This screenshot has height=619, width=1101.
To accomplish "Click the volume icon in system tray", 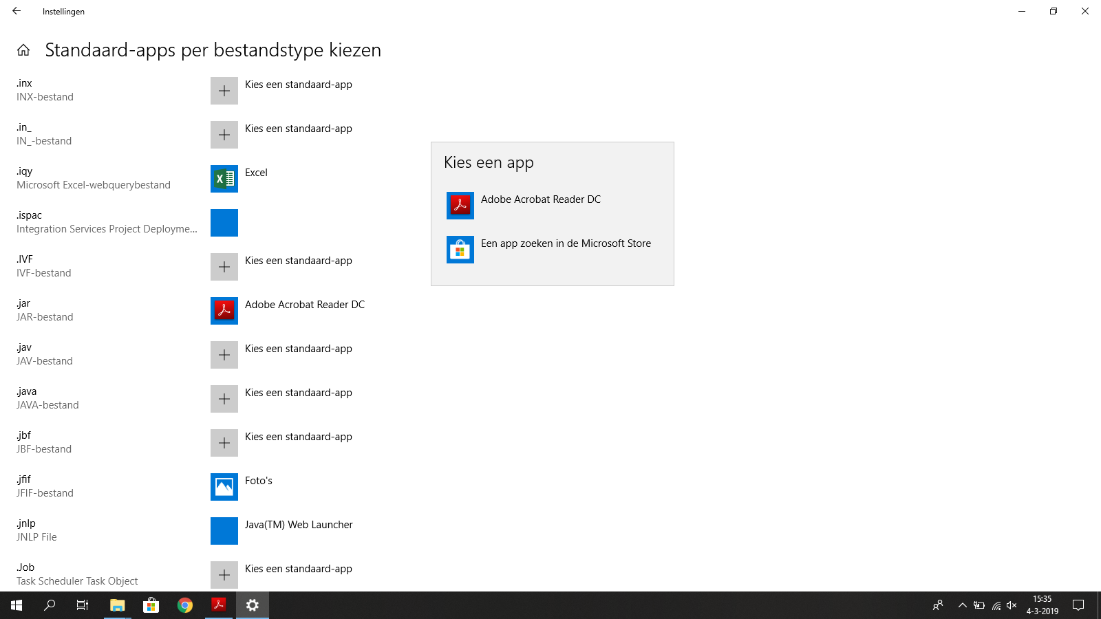I will (x=1012, y=605).
